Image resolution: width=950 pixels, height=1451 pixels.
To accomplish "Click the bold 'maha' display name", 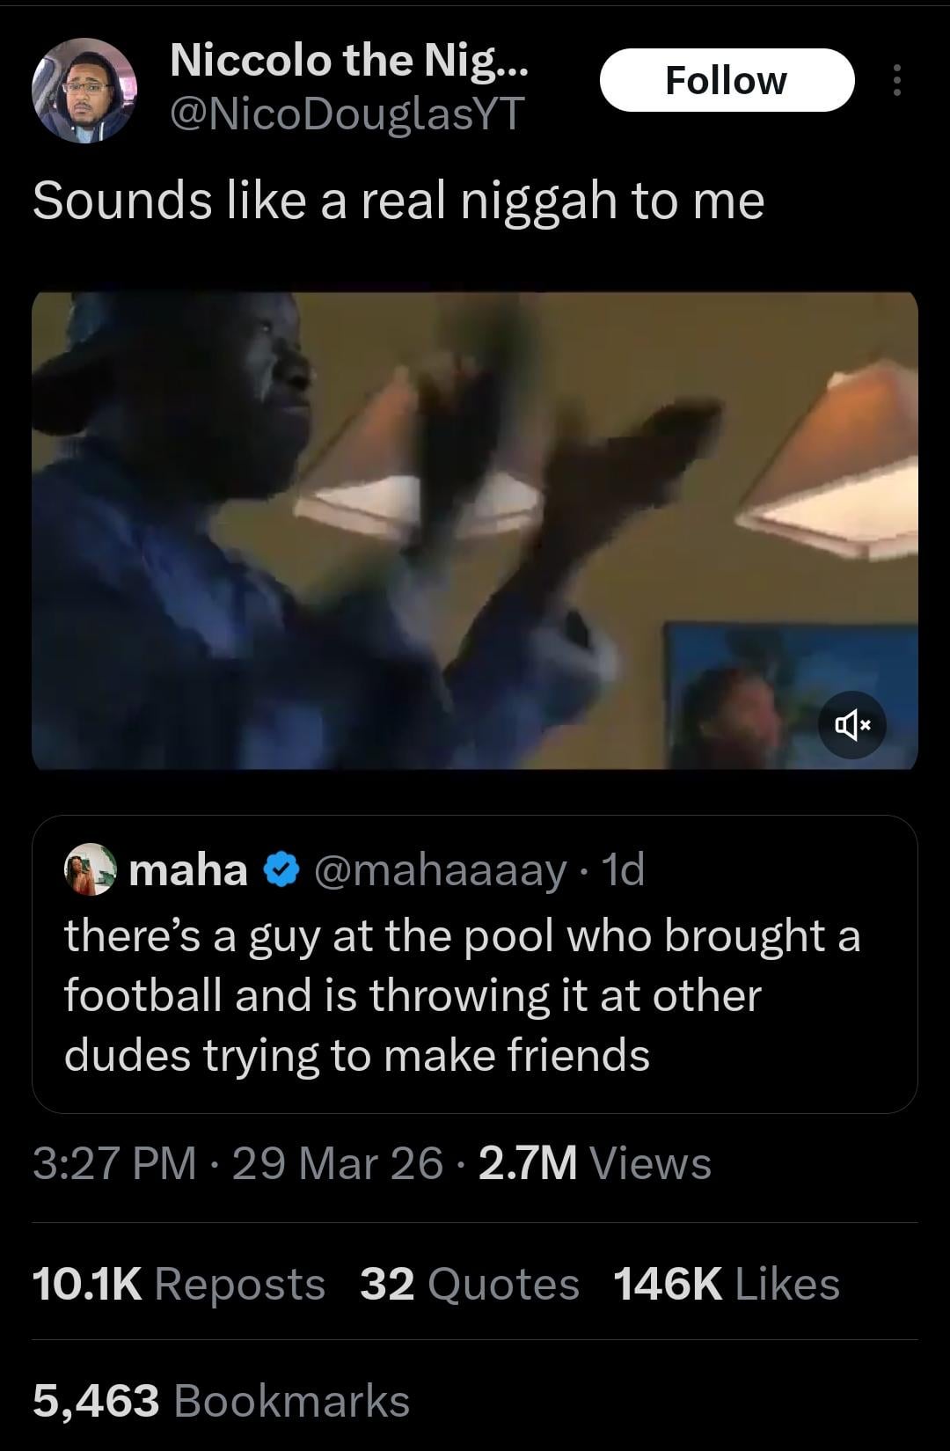I will pyautogui.click(x=188, y=870).
